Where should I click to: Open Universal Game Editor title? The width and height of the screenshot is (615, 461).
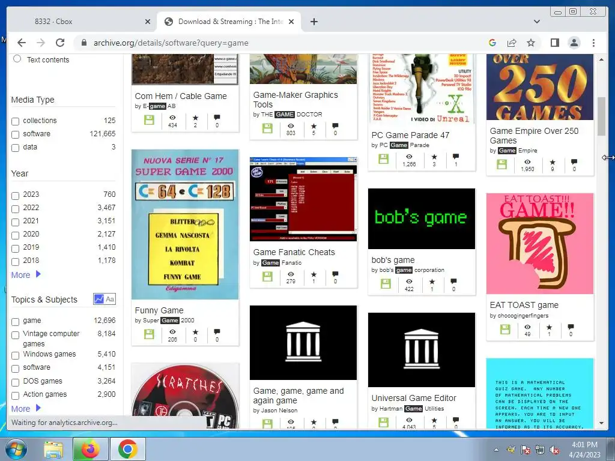tap(414, 398)
